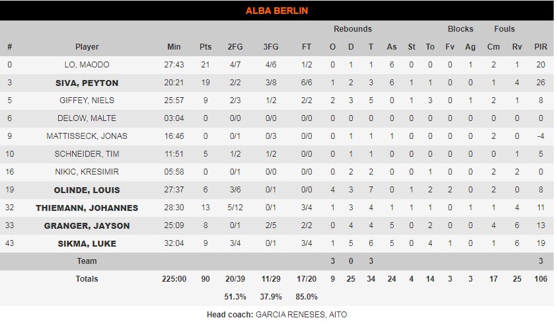Open SIKMA, LUKE player page
The height and width of the screenshot is (324, 557).
coord(87,243)
